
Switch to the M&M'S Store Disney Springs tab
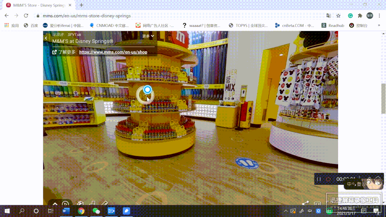coord(38,5)
